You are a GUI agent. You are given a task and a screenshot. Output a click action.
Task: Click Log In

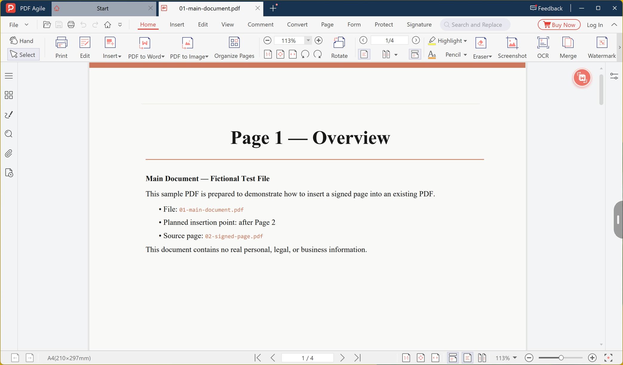595,25
